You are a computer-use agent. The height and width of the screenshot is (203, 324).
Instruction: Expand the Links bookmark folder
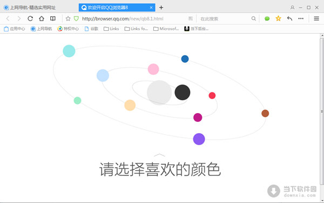[x=111, y=29]
